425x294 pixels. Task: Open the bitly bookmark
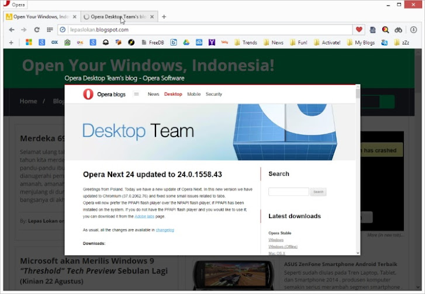pyautogui.click(x=224, y=42)
